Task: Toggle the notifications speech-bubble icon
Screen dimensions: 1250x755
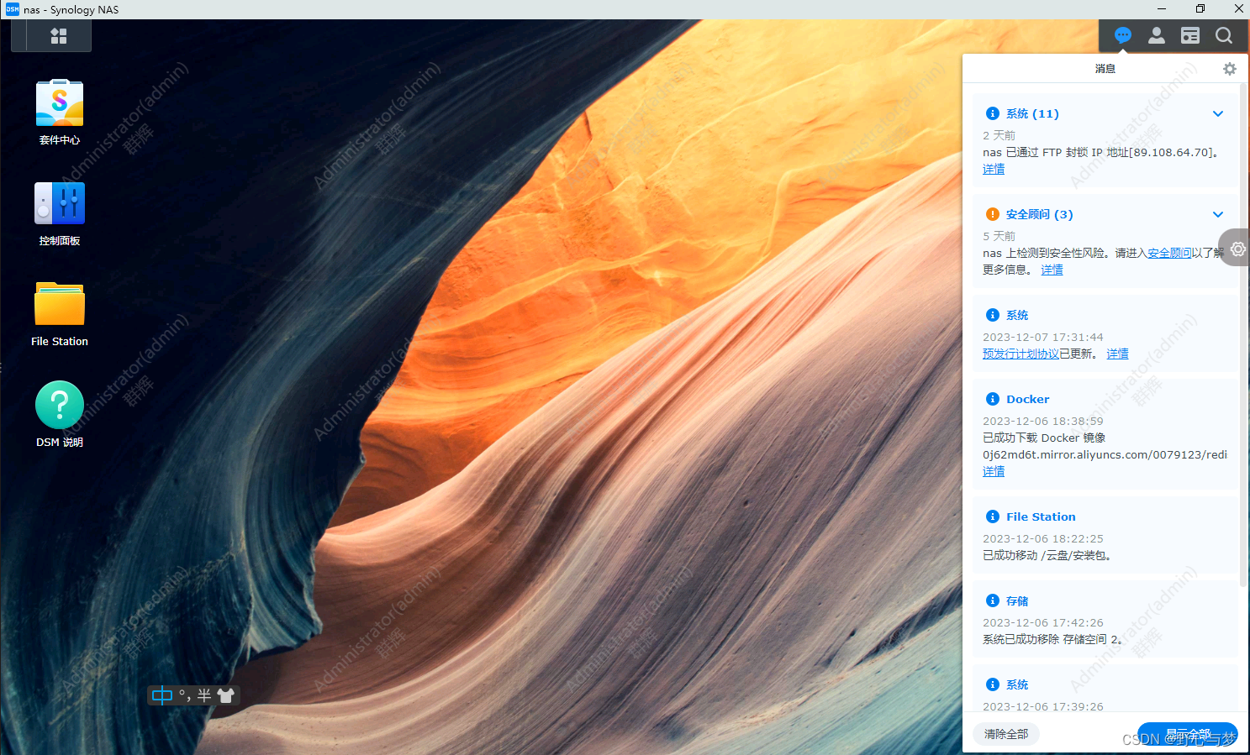Action: point(1123,35)
